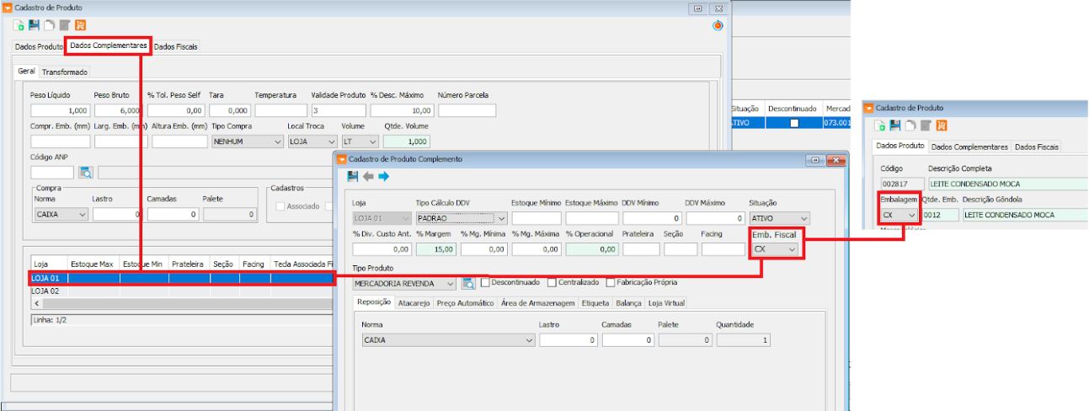The height and width of the screenshot is (411, 1089).
Task: Open the Transformado tab
Action: coord(65,72)
